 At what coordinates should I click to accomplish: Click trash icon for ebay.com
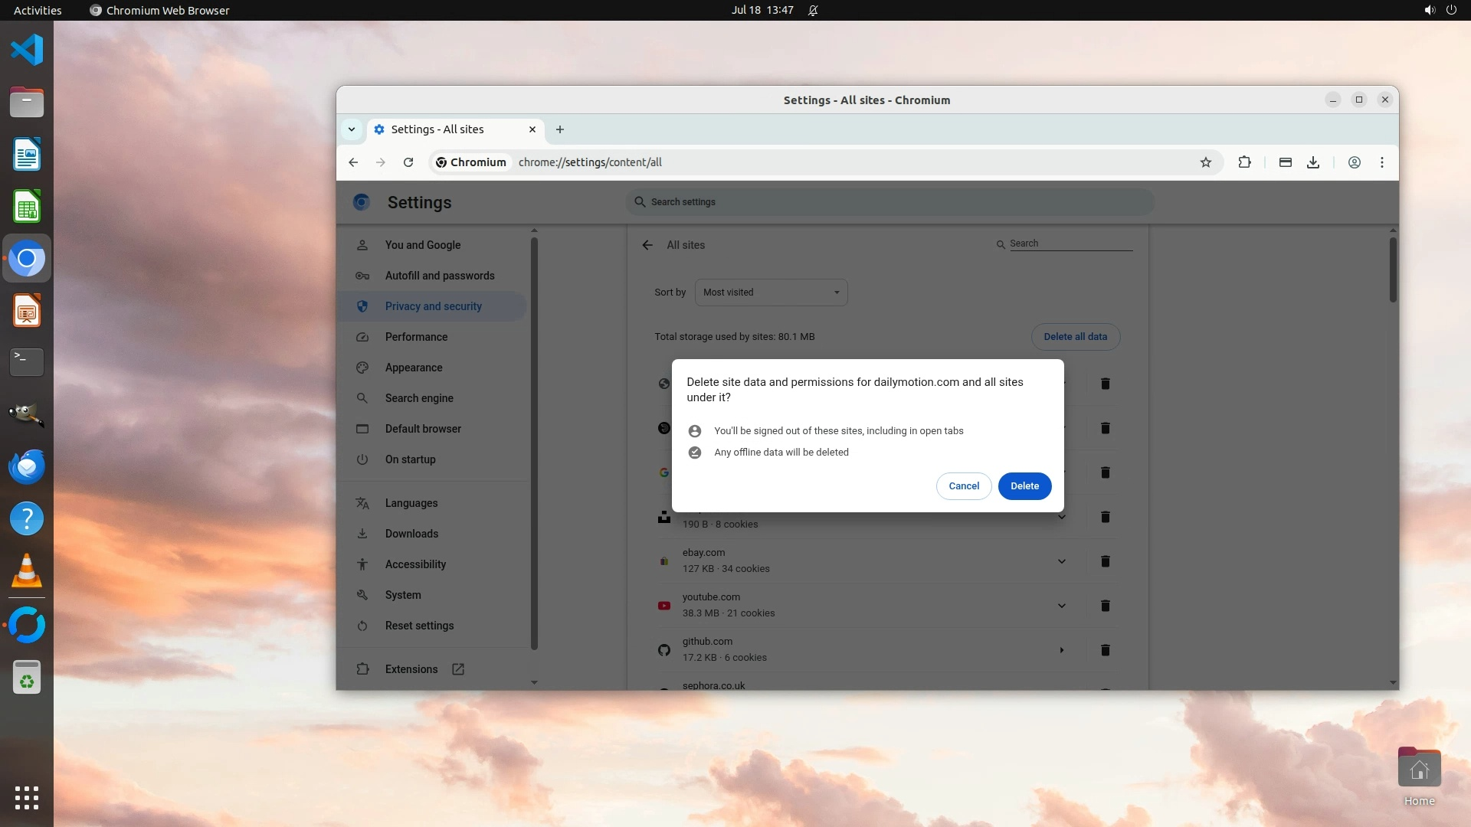click(1105, 561)
